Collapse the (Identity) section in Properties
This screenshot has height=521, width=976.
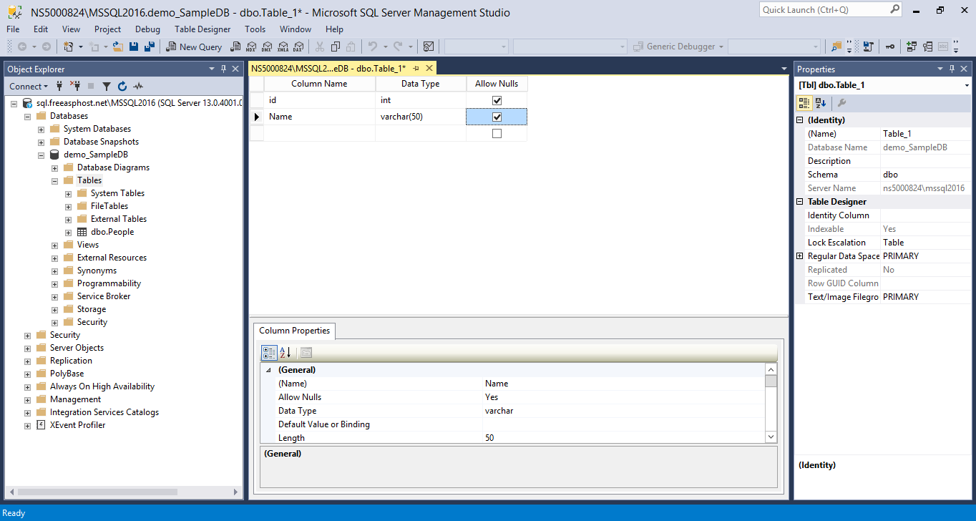pos(800,120)
